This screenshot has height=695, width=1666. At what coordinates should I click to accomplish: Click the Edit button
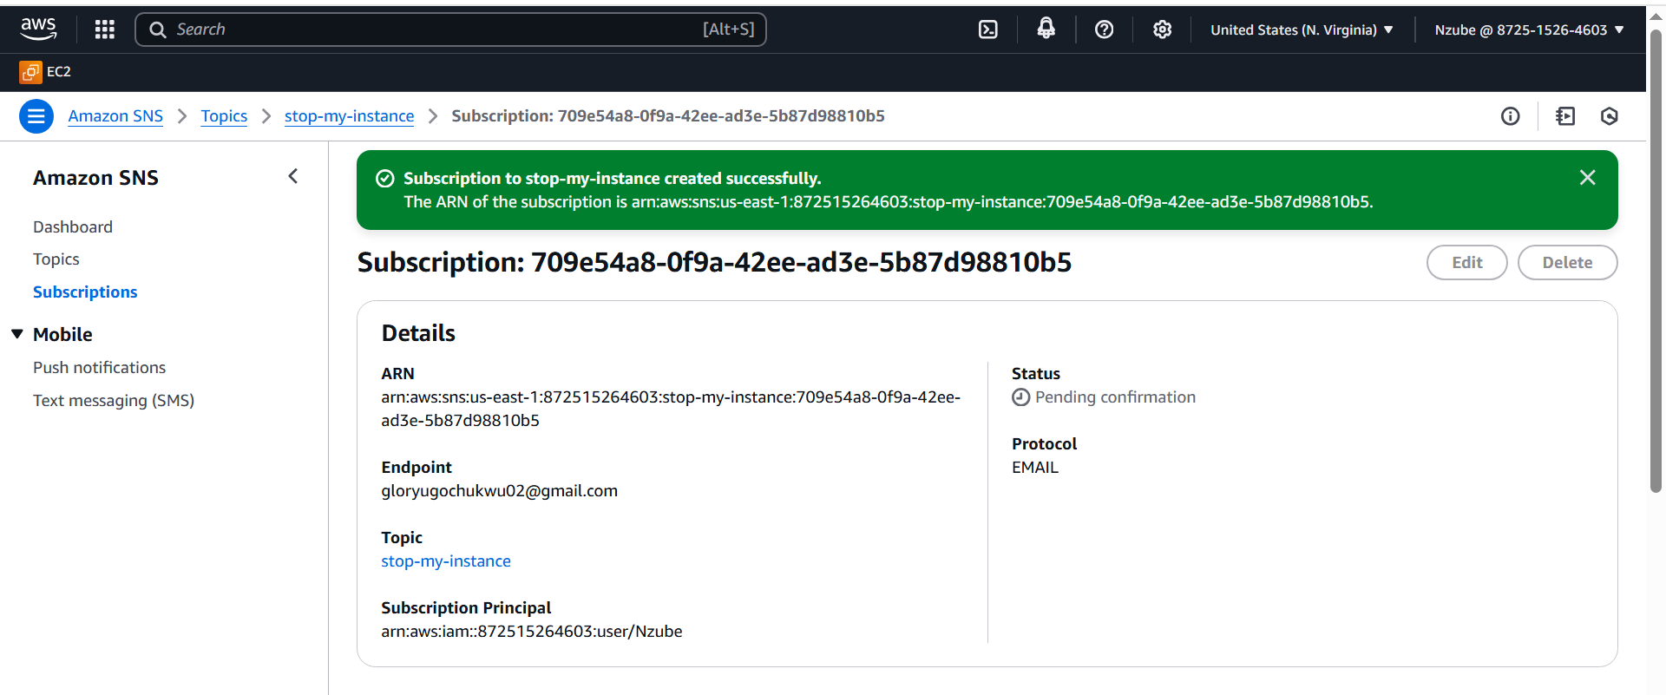(1467, 263)
